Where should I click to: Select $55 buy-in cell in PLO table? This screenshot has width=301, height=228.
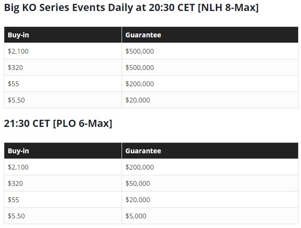tap(13, 200)
